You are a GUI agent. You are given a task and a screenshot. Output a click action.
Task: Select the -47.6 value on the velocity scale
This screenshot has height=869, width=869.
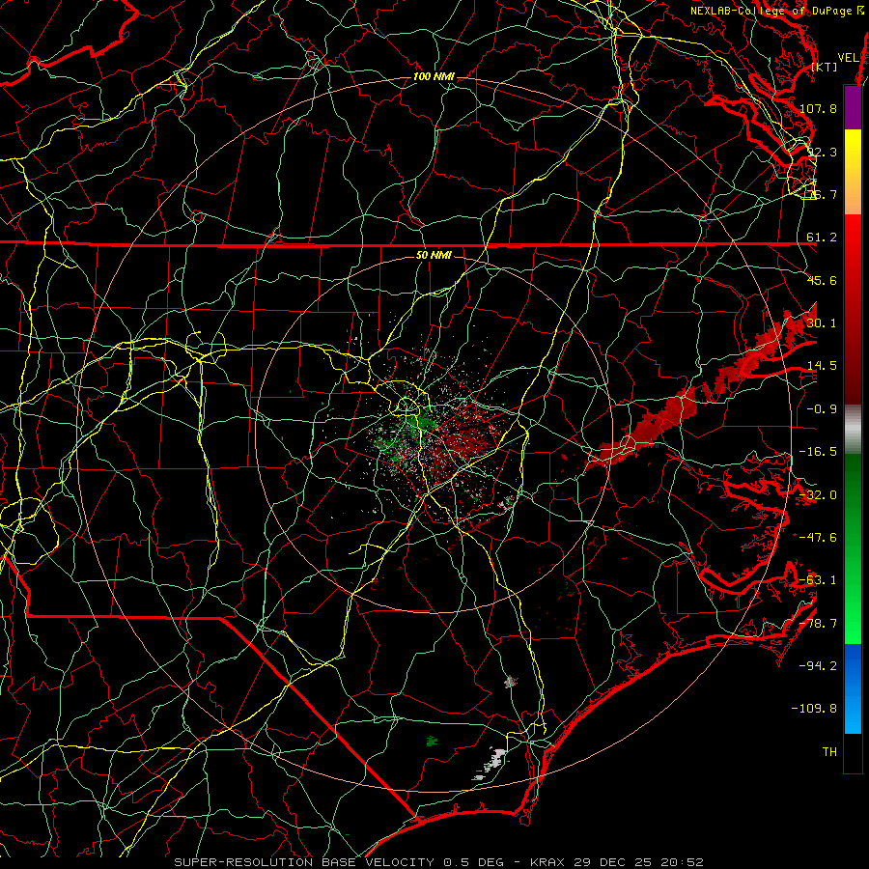818,538
